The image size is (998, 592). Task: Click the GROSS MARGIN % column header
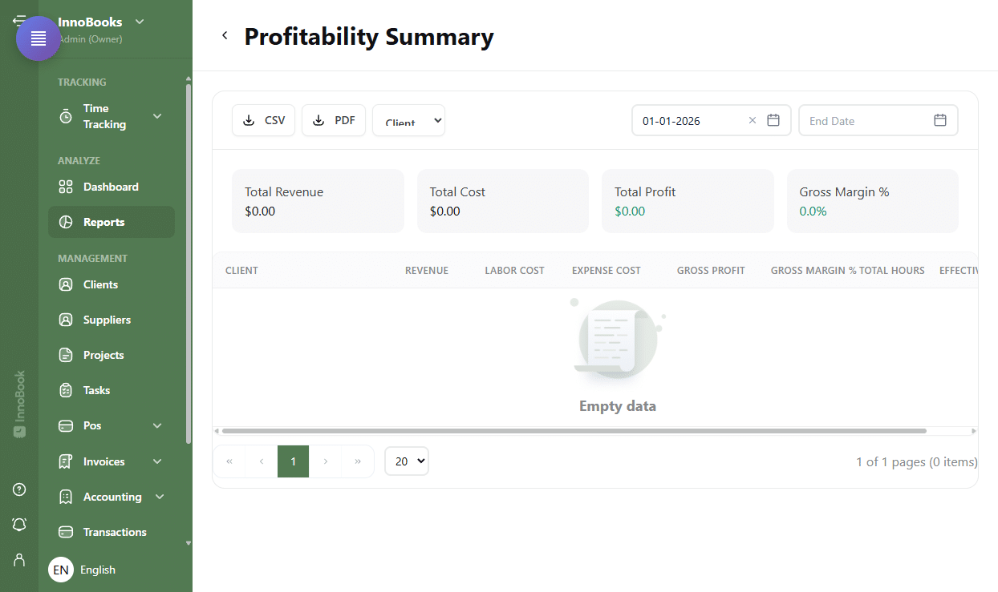click(813, 271)
